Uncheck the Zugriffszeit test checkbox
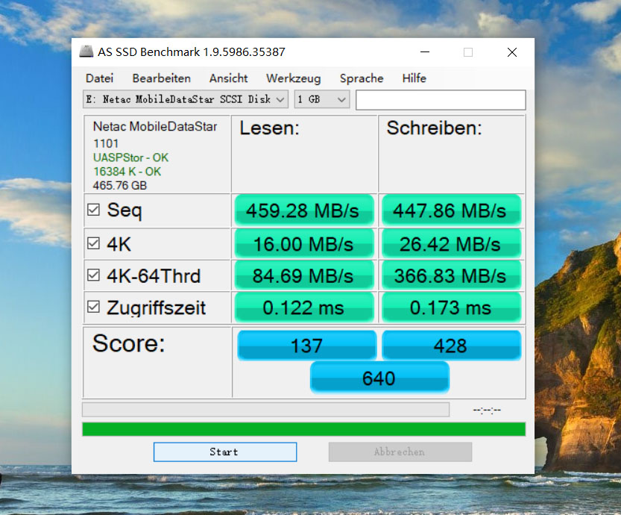The width and height of the screenshot is (621, 515). click(x=93, y=307)
